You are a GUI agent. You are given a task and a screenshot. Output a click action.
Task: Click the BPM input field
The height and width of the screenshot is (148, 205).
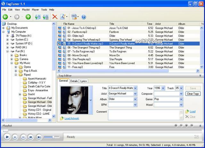click(121, 105)
